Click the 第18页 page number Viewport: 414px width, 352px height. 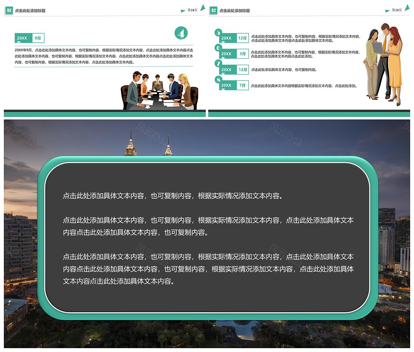tap(192, 10)
